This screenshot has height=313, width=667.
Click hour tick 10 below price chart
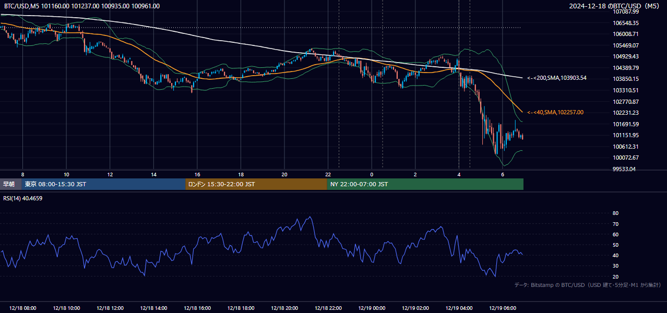point(66,174)
